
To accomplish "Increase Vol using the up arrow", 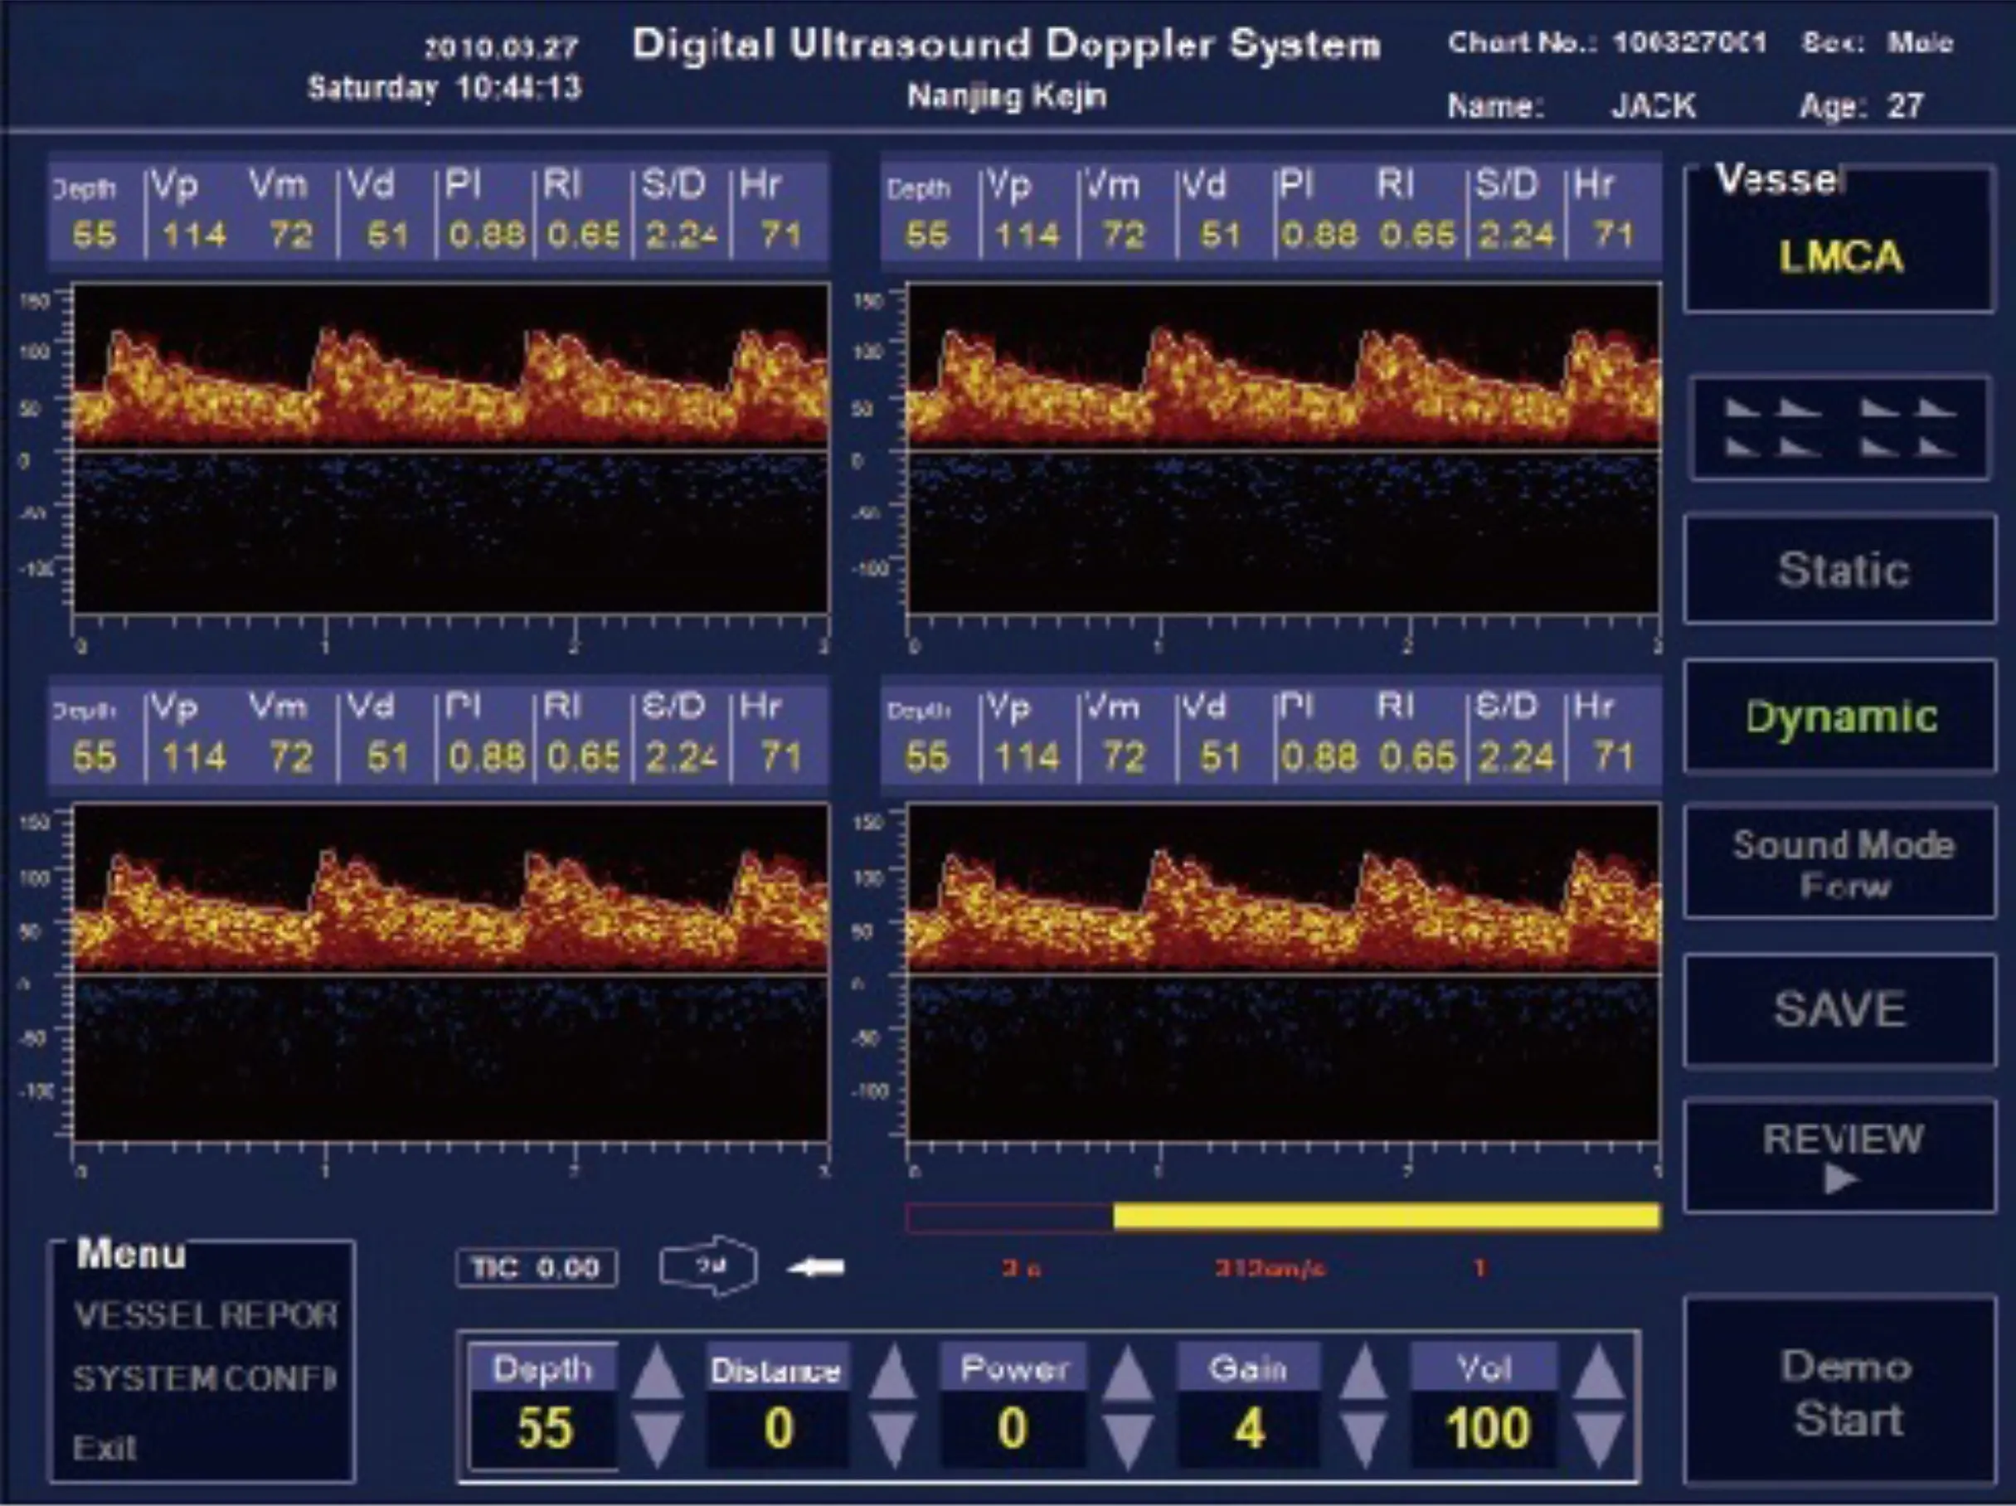I will click(x=1600, y=1375).
